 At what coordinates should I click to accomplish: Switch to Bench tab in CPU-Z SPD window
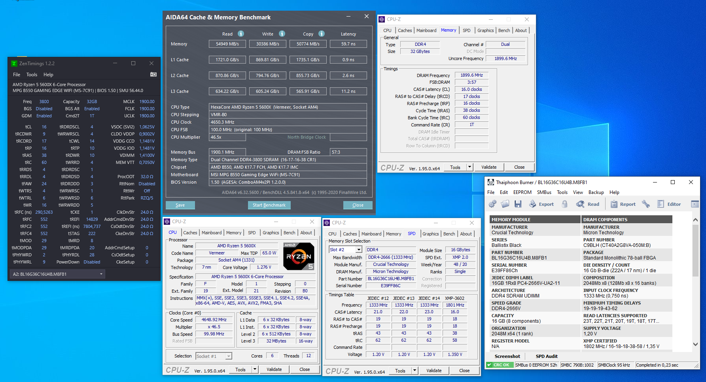tap(449, 234)
